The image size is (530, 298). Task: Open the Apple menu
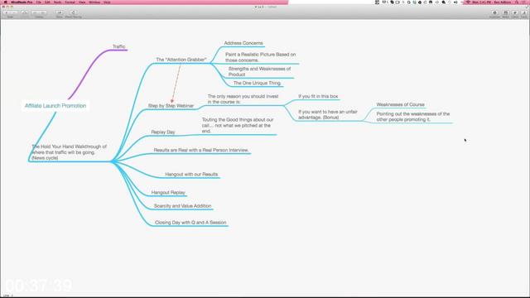[5, 2]
